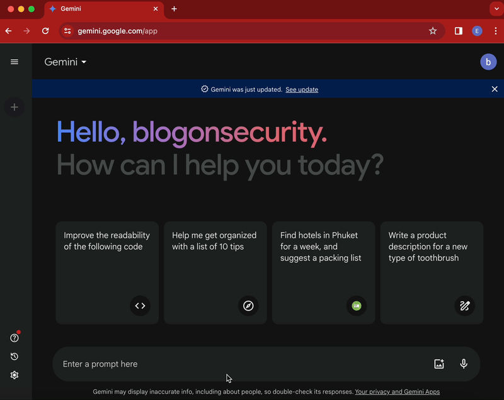Open a new browser tab
Screen dimensions: 504x400
pos(174,9)
